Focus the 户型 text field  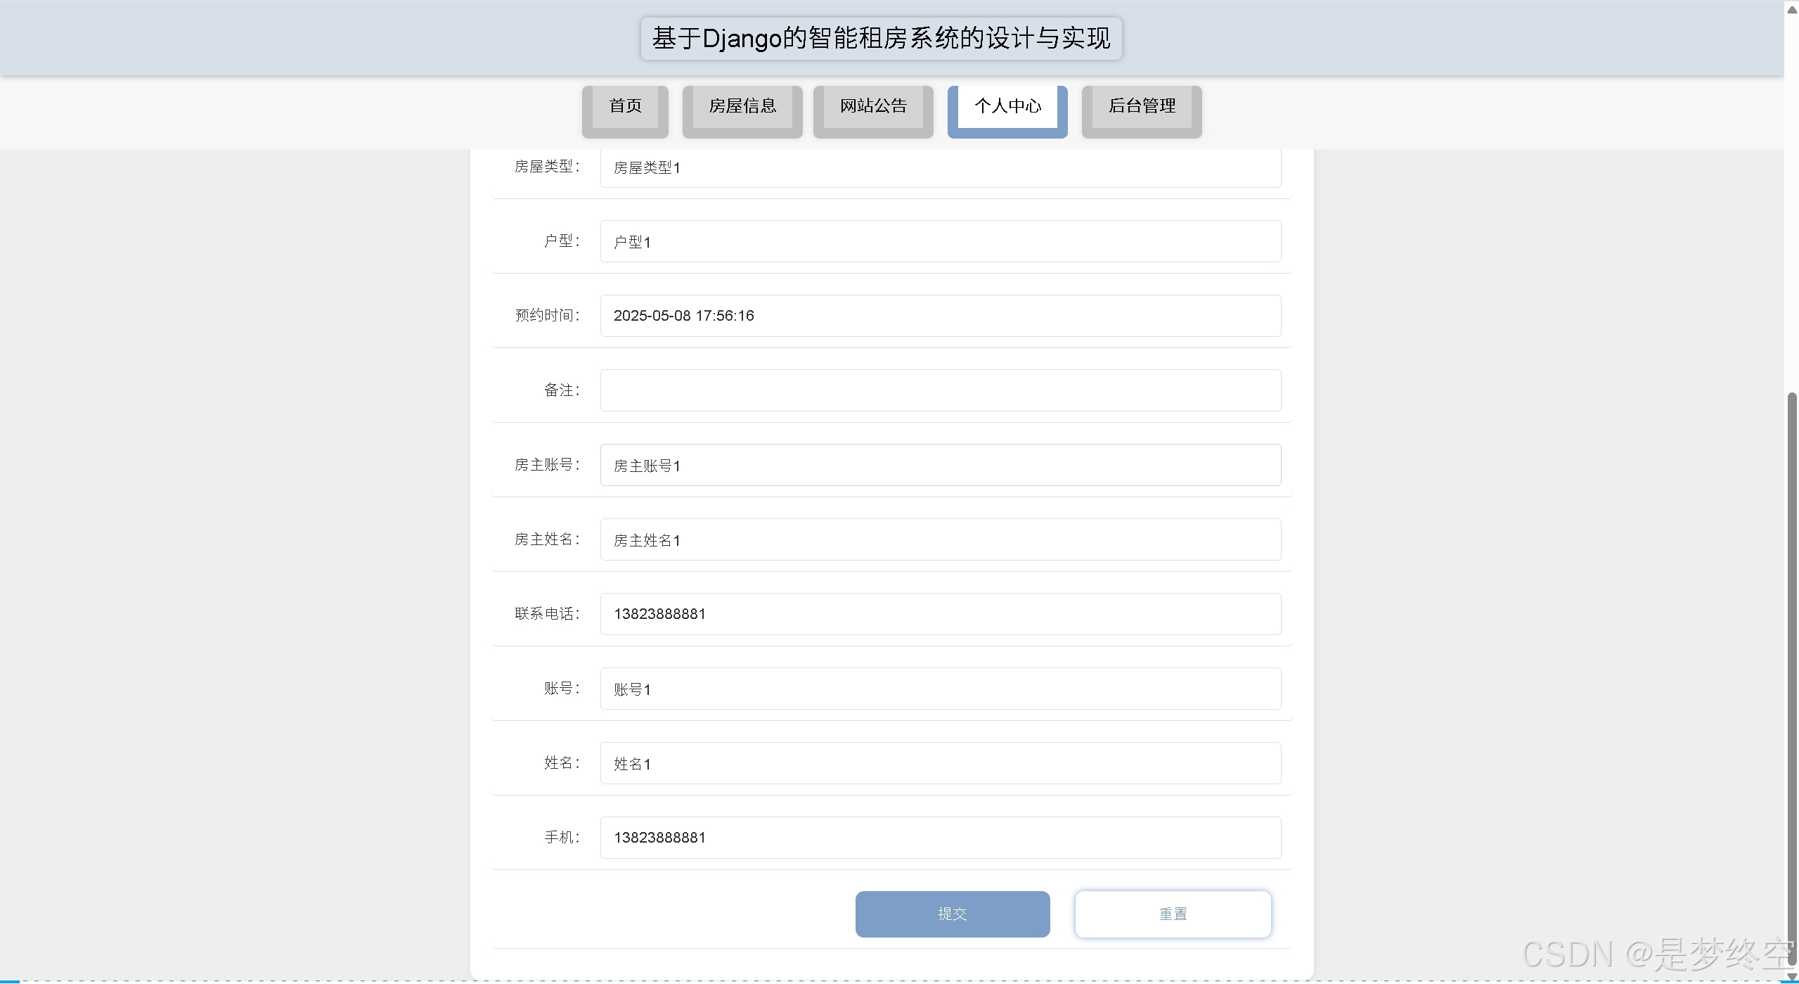point(940,241)
